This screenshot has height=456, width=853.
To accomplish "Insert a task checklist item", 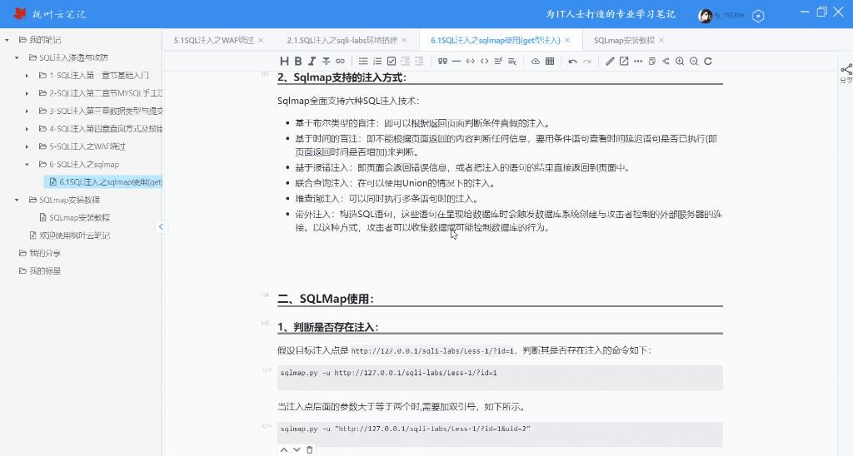I will pyautogui.click(x=392, y=61).
